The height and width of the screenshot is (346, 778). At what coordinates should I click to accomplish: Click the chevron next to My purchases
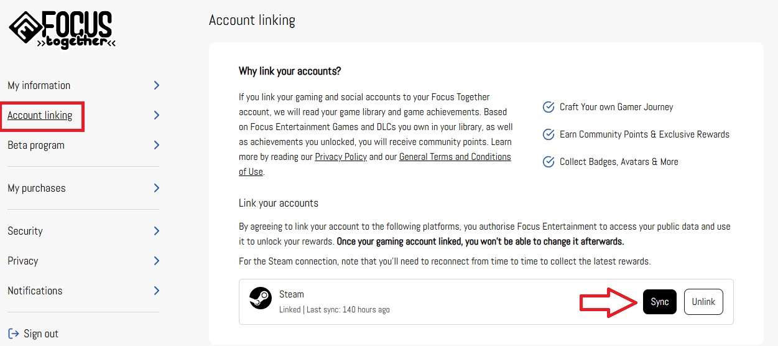157,188
